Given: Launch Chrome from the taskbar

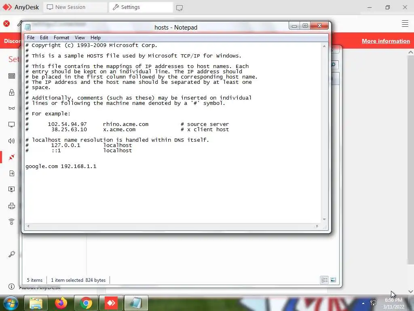Looking at the screenshot, I should 86,303.
